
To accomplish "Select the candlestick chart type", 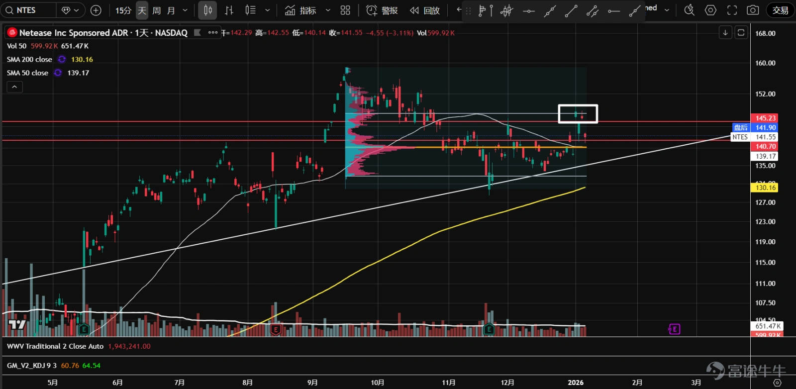I will click(x=207, y=10).
